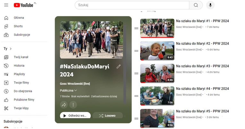Open video title Na szlaku do Maryi #1
245x129 pixels.
(x=202, y=21)
